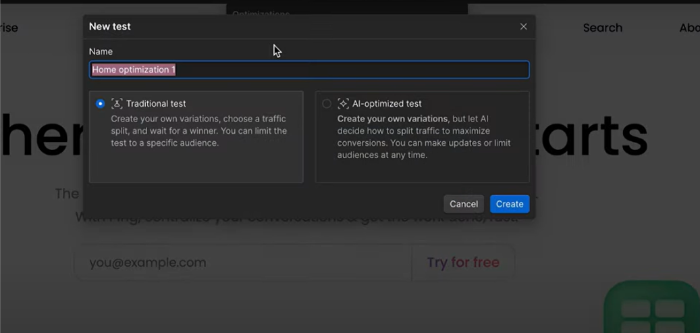The width and height of the screenshot is (700, 333).
Task: Select the Traditional test radio button
Action: pos(101,104)
